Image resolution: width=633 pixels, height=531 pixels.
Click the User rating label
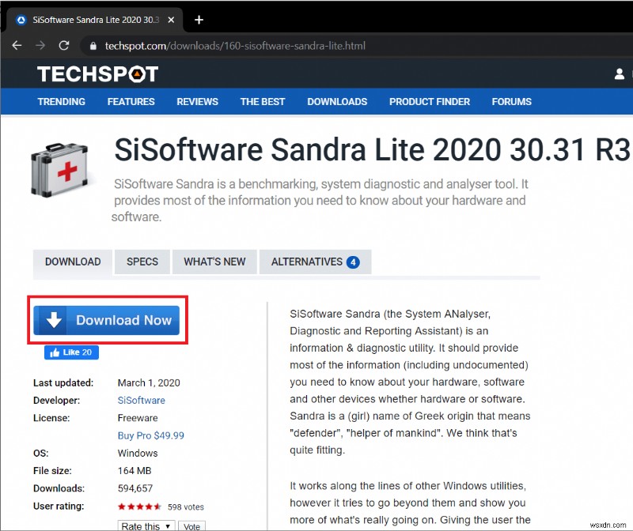(59, 506)
